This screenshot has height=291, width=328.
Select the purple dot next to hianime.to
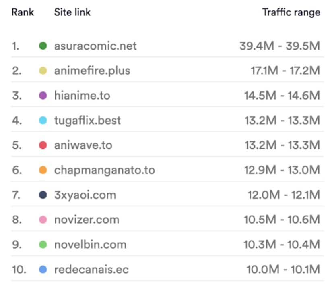(x=43, y=96)
